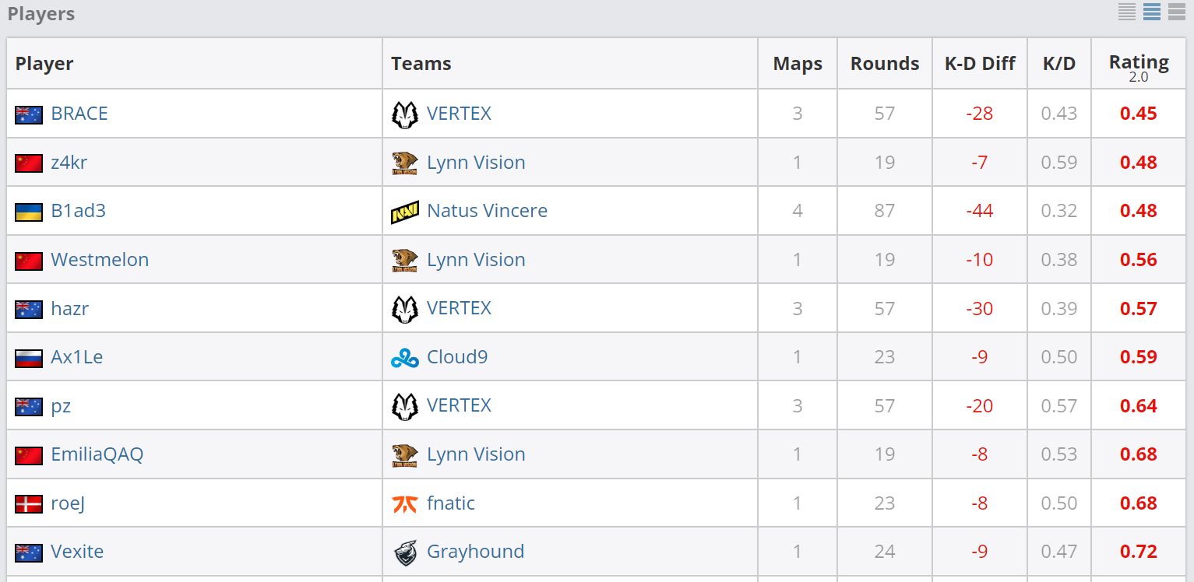Click Cloud9 team logo icon
Screen dimensions: 1194x582
click(405, 358)
